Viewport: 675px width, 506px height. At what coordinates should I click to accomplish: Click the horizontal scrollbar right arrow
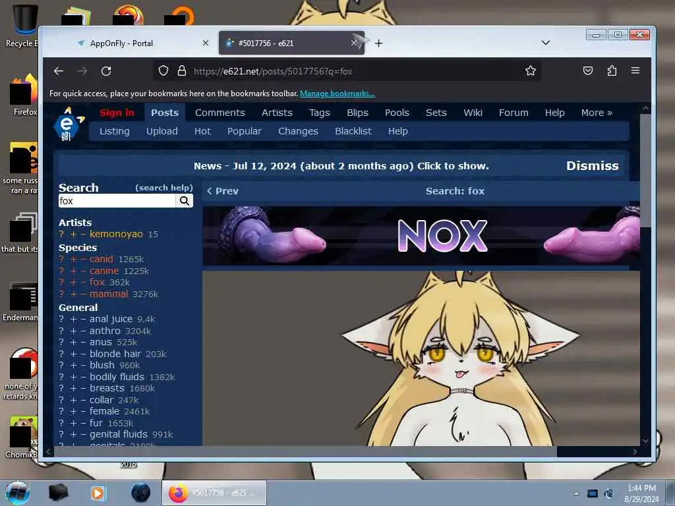point(635,451)
